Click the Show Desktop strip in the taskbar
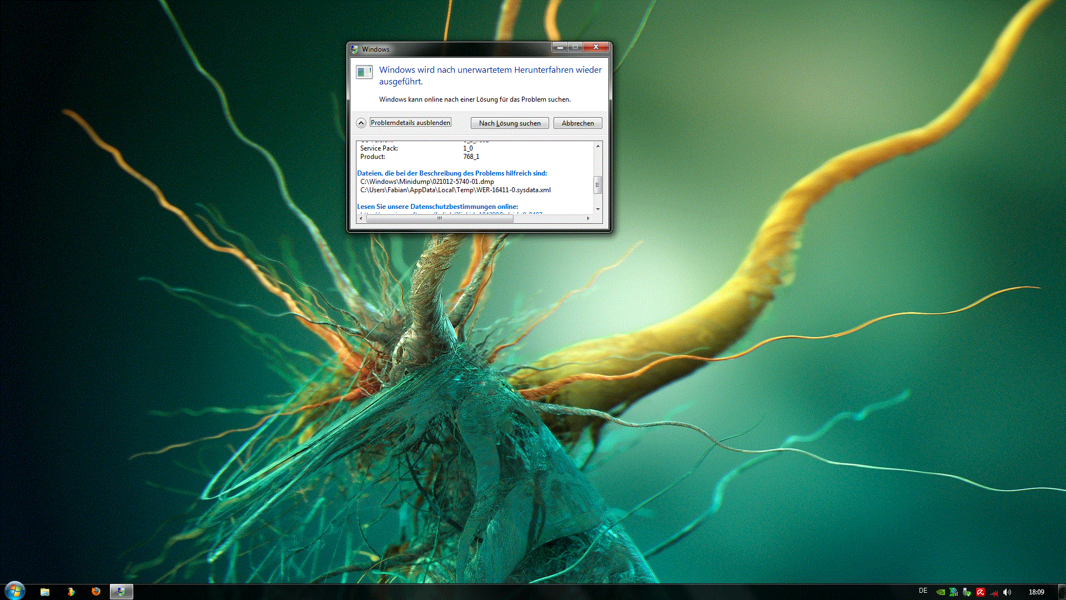Viewport: 1066px width, 600px height. pyautogui.click(x=1062, y=592)
